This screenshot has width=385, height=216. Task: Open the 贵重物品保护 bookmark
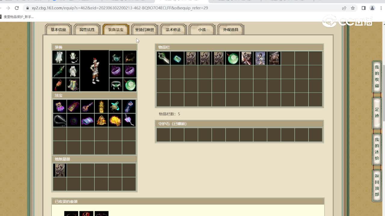point(17,17)
